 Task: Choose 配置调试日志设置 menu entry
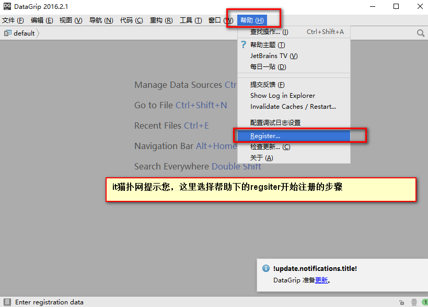pos(294,122)
